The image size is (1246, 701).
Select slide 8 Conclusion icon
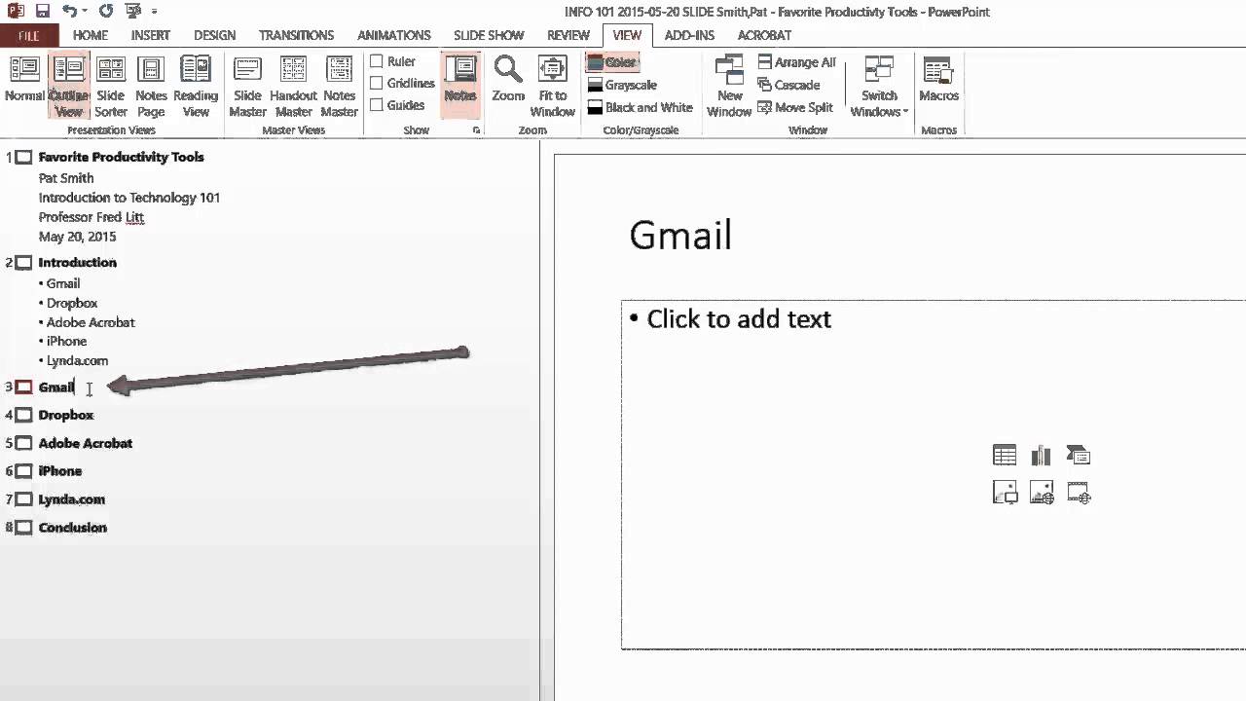tap(23, 528)
